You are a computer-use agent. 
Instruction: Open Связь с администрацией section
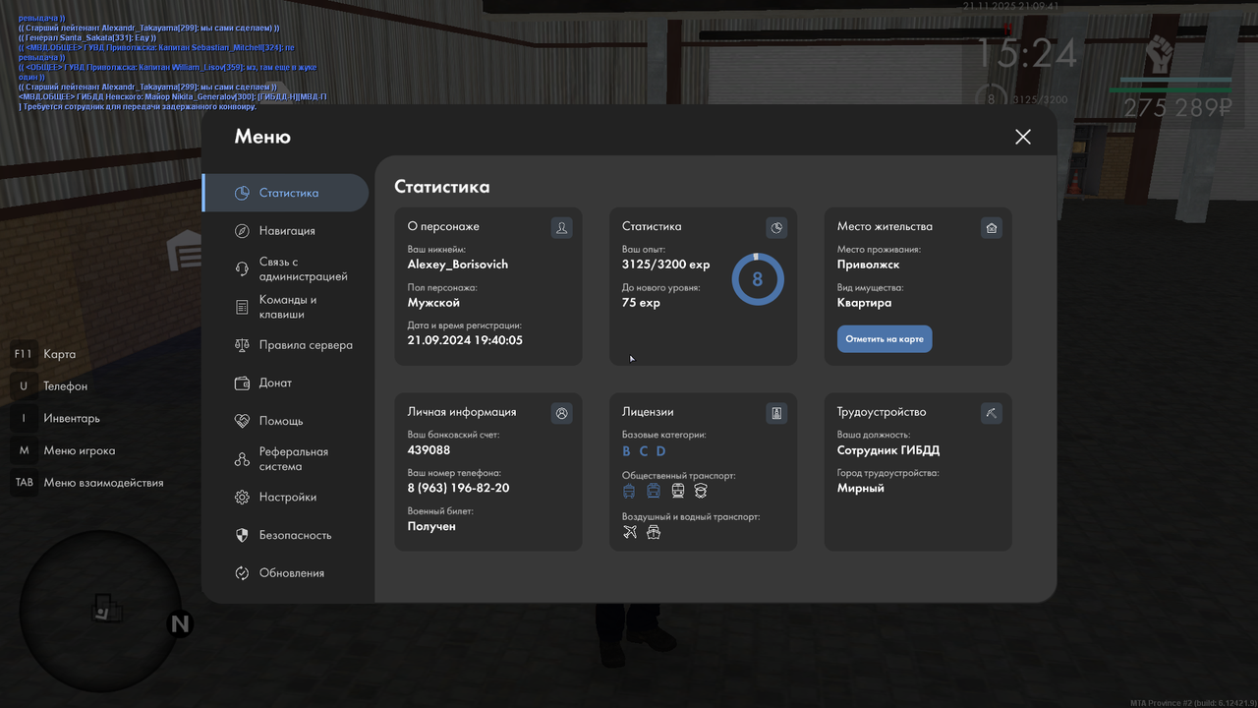pos(286,268)
